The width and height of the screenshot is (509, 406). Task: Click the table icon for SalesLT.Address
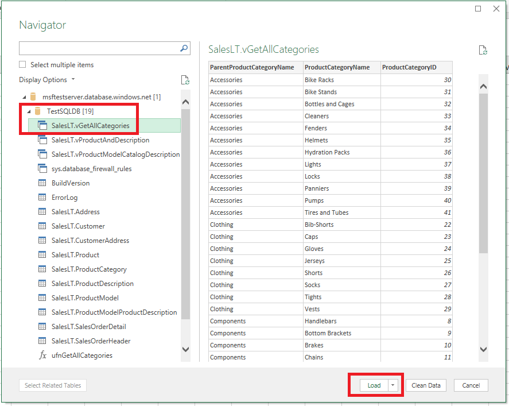click(42, 212)
